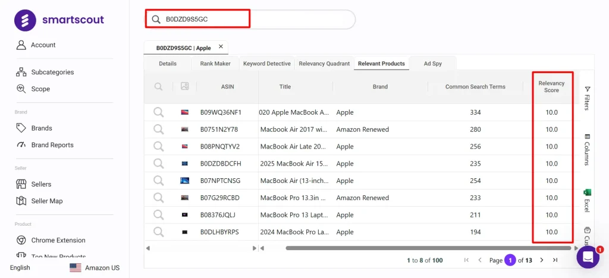This screenshot has height=278, width=609.
Task: Open Sellers in the sidebar
Action: (33, 184)
